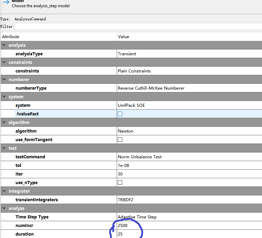This screenshot has height=238, width=262.
Task: Collapse the system section chevron
Action: tap(4, 97)
